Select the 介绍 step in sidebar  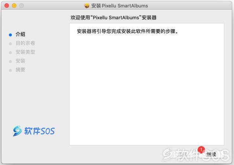click(x=20, y=34)
